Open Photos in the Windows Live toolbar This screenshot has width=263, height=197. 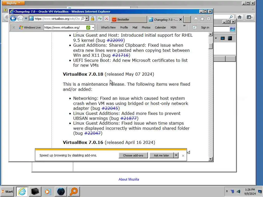coord(146,27)
